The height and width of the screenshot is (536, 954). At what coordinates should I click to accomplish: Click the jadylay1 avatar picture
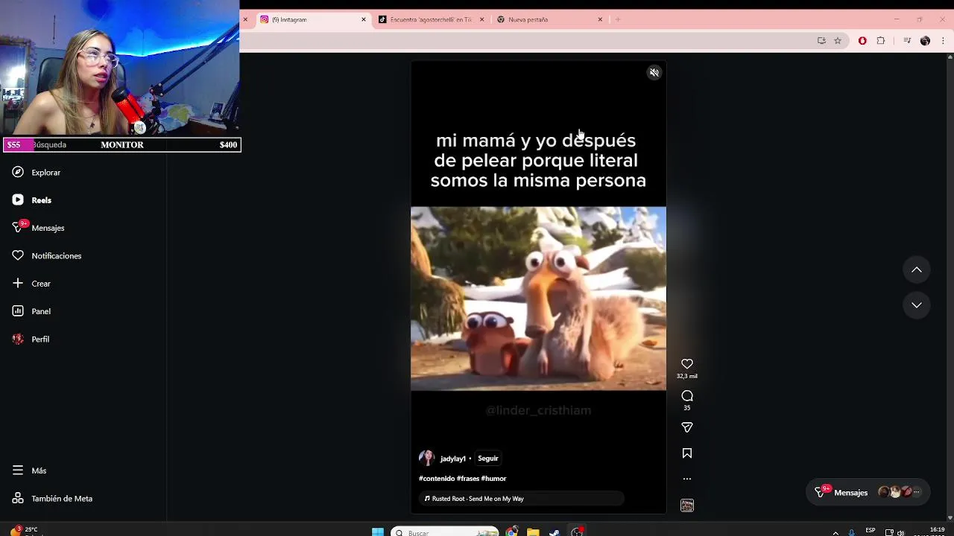(x=427, y=458)
